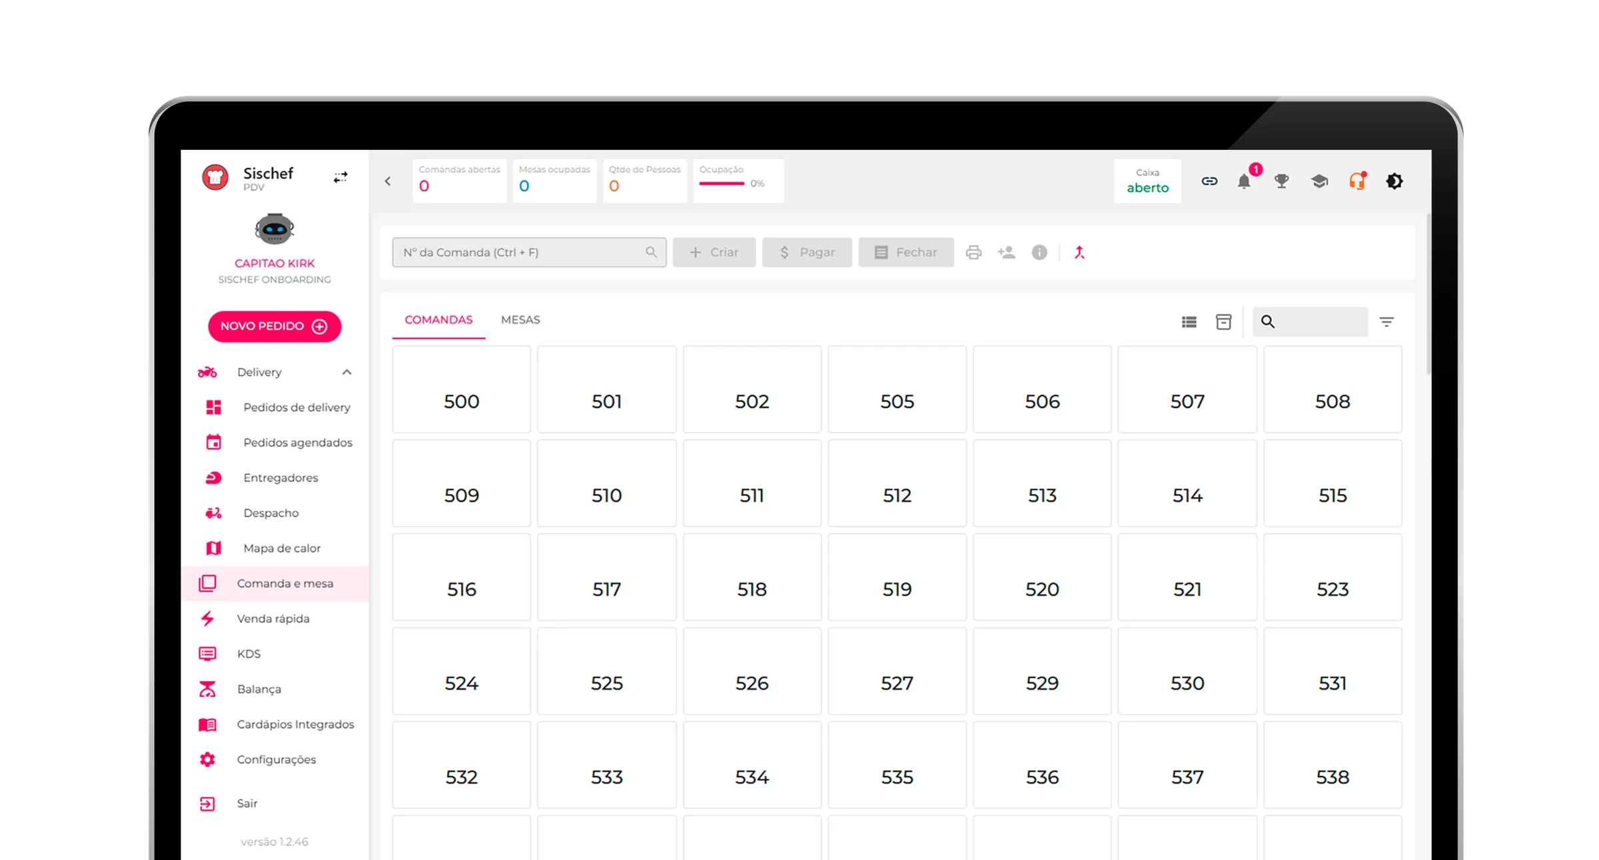Open headset support icon

[x=1357, y=181]
